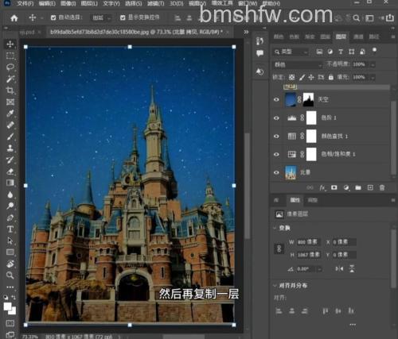Open the auto-select 图层 dropdown
This screenshot has height=339, width=398.
click(101, 18)
